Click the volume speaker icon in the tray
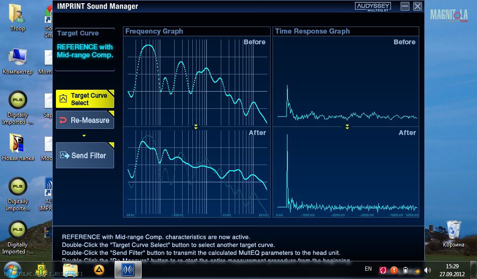 point(428,270)
